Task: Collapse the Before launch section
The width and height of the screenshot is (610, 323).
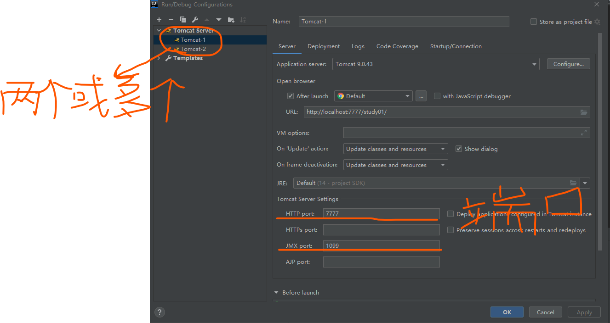Action: coord(276,292)
